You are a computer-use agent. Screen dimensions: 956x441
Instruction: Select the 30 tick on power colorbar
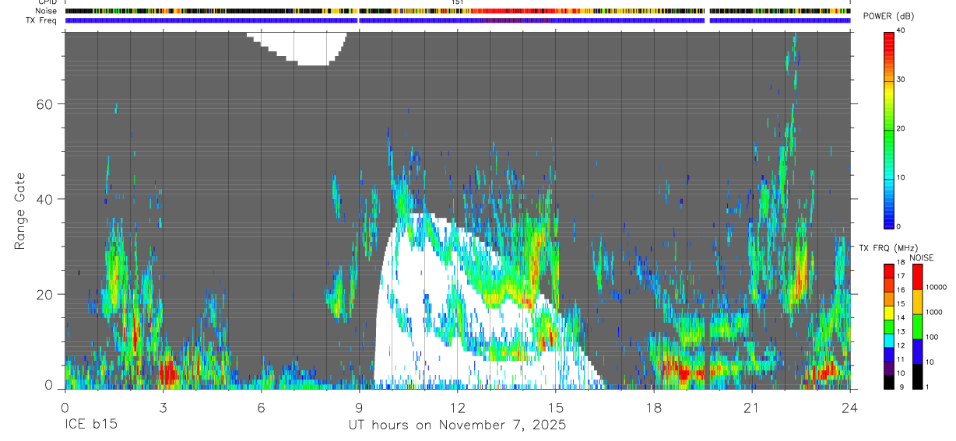coord(901,79)
